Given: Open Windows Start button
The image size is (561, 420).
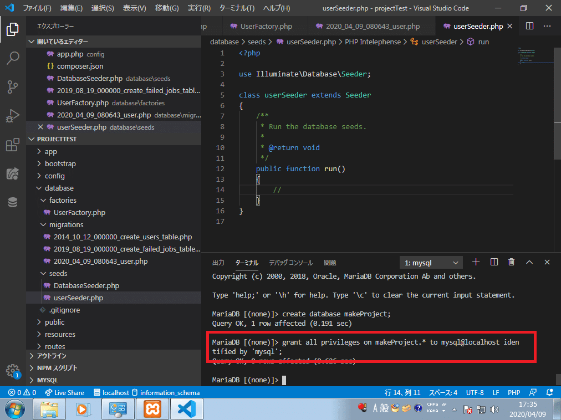Looking at the screenshot, I should coord(14,408).
